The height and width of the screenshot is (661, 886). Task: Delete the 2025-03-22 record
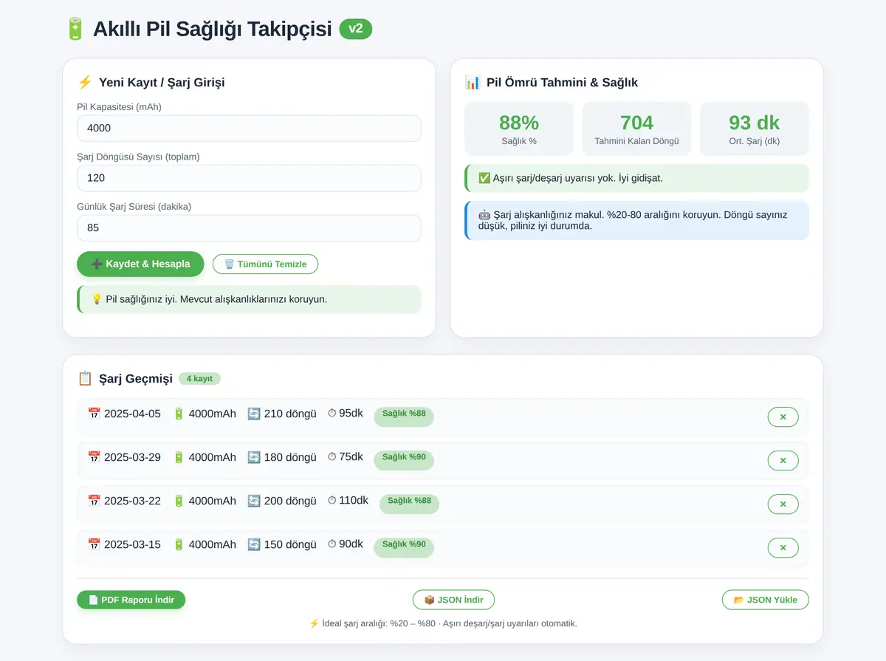(783, 504)
